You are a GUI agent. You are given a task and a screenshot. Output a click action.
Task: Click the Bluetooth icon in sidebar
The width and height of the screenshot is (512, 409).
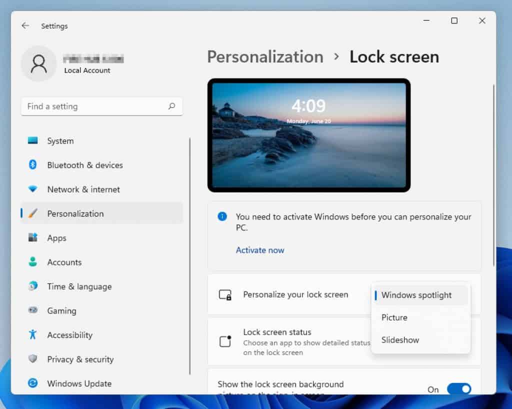(x=32, y=164)
